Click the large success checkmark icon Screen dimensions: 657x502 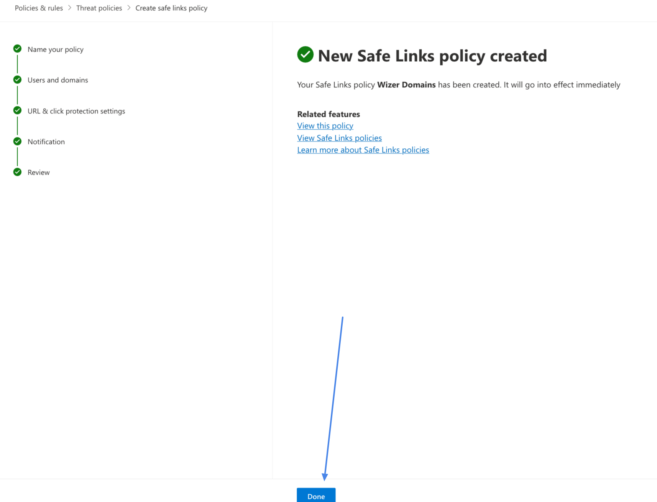pyautogui.click(x=305, y=55)
